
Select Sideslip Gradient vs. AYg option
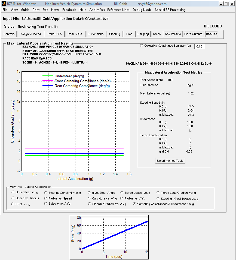[x=90, y=204]
